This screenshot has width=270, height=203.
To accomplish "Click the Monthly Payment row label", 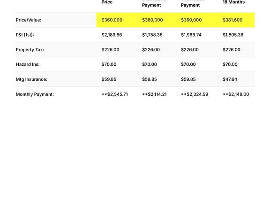I will [x=35, y=94].
